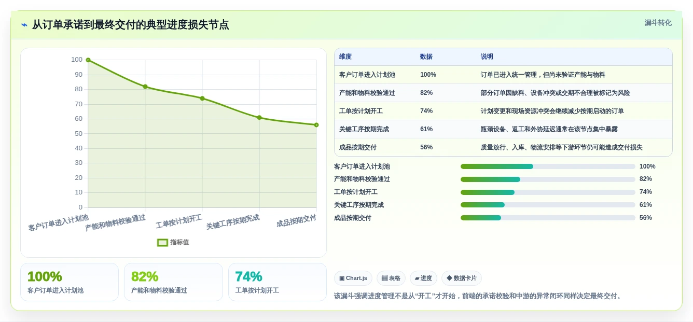Click the 说明 column header
The height and width of the screenshot is (322, 693).
[x=487, y=57]
